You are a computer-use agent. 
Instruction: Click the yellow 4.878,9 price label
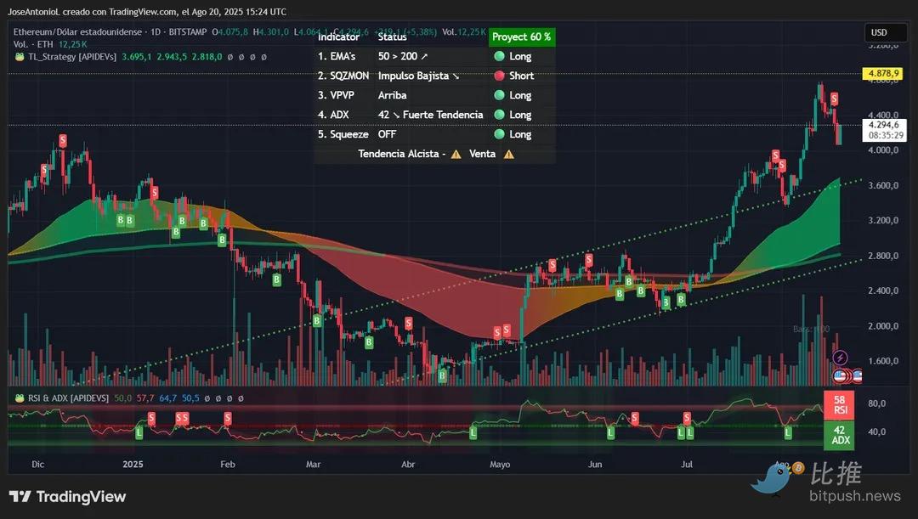tap(883, 74)
